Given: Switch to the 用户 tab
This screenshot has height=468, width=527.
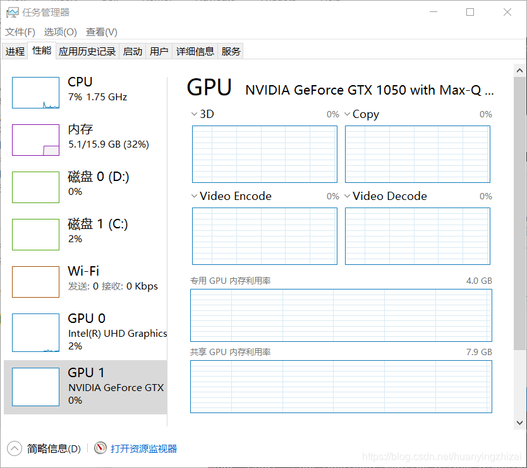Looking at the screenshot, I should click(x=159, y=51).
